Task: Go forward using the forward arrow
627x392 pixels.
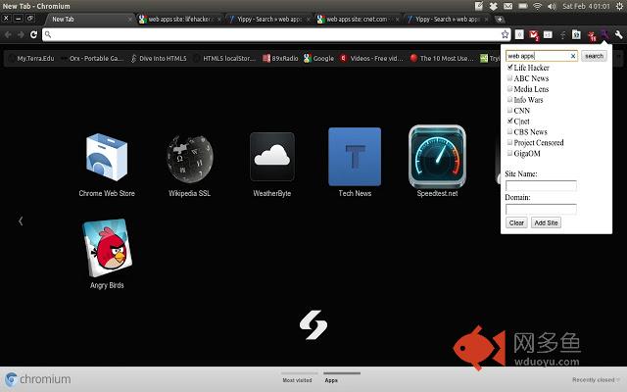Action: coord(21,35)
